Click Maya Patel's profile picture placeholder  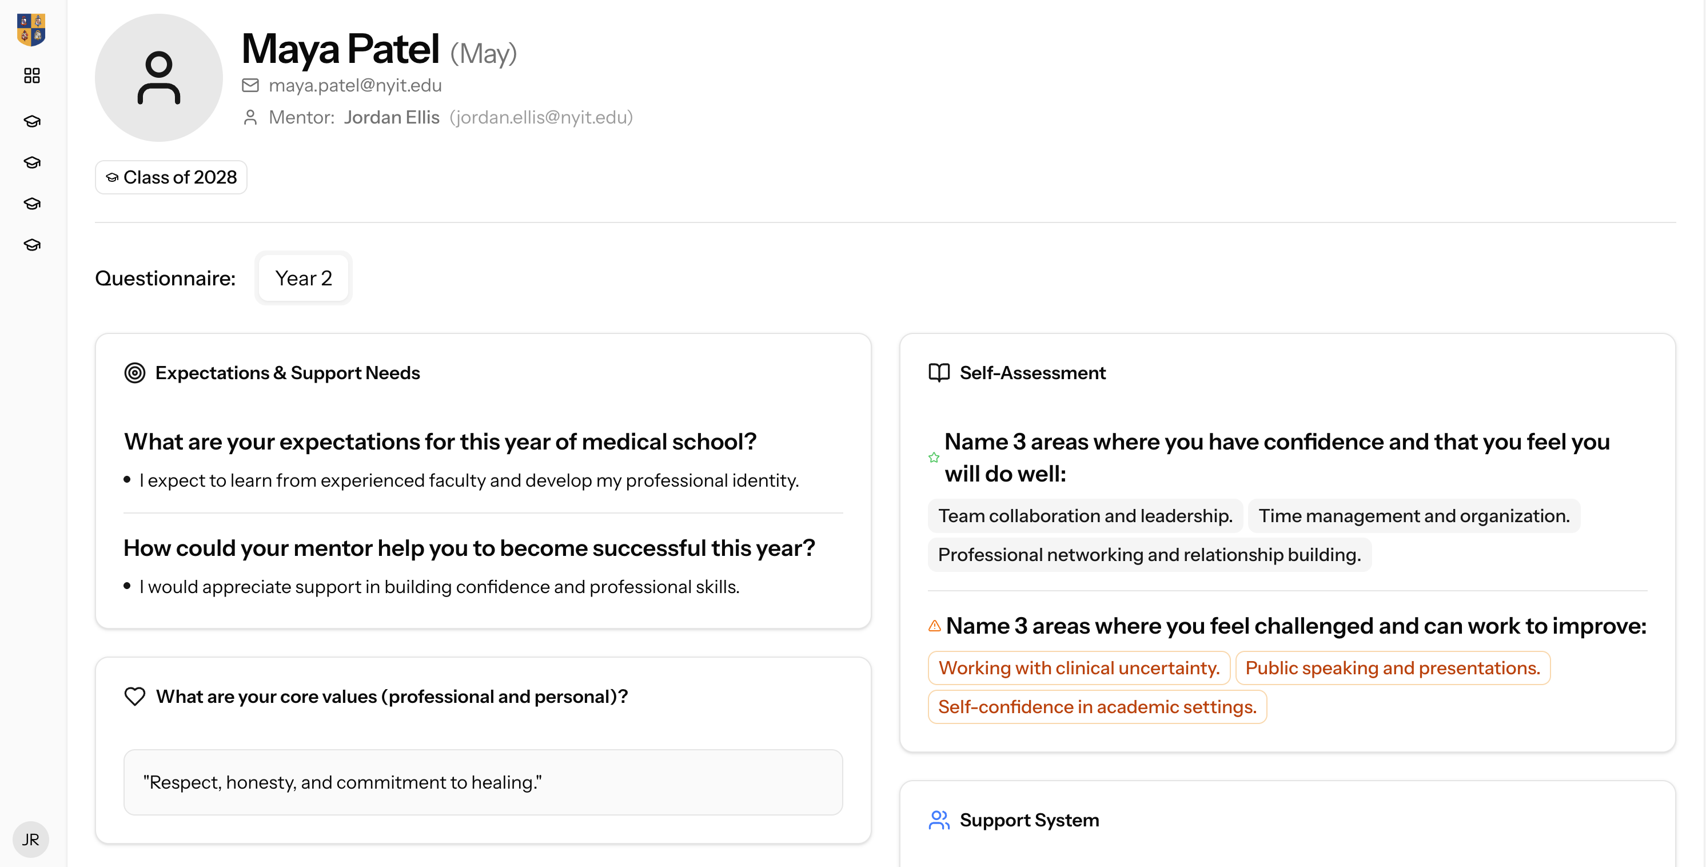click(x=159, y=78)
